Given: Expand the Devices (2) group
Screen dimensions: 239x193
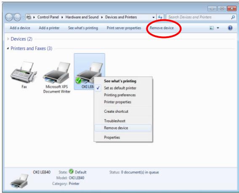Looking at the screenshot, I should click(8, 39).
